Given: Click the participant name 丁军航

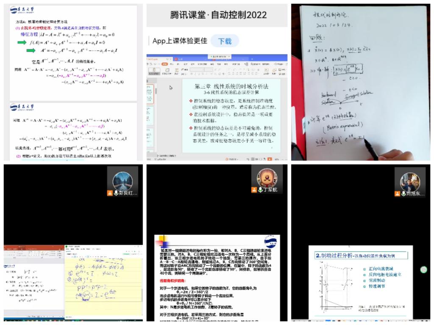Looking at the screenshot, I should pos(270,190).
